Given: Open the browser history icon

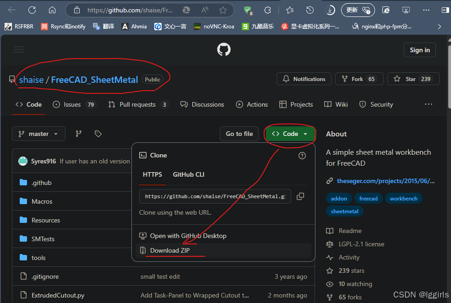Looking at the screenshot, I should click(310, 11).
